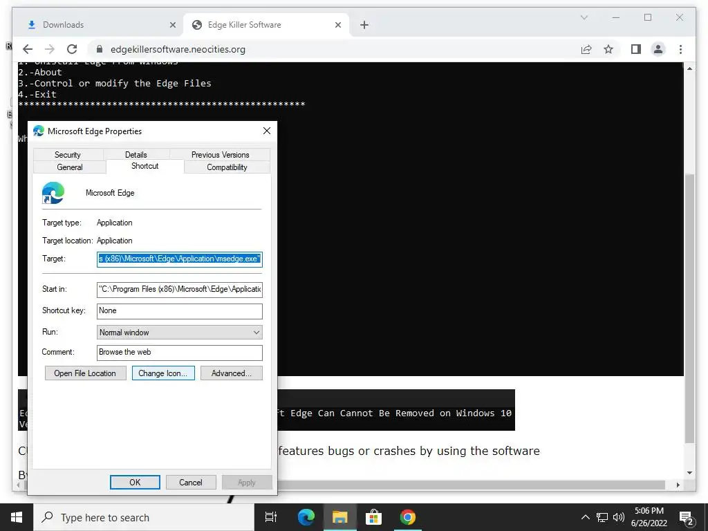Close the Downloads tab
This screenshot has height=531, width=708.
tap(172, 25)
